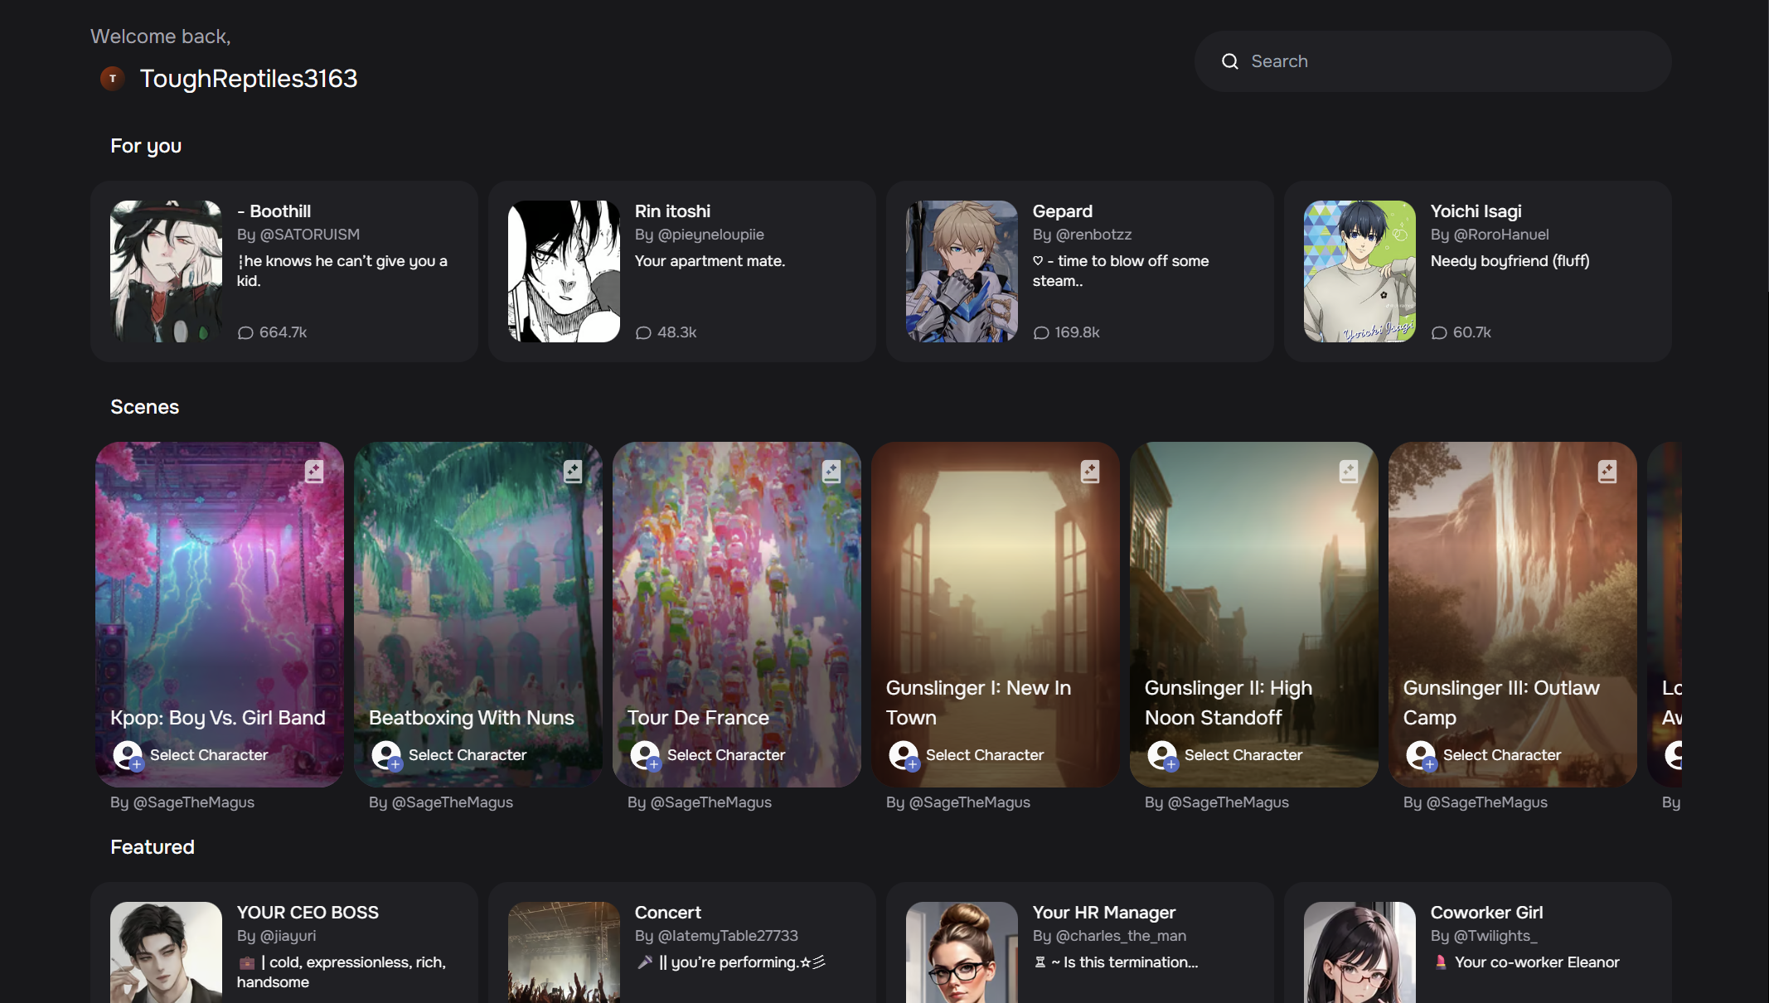Open the ToughReptiles3163 profile avatar
Image resolution: width=1769 pixels, height=1003 pixels.
[x=113, y=79]
